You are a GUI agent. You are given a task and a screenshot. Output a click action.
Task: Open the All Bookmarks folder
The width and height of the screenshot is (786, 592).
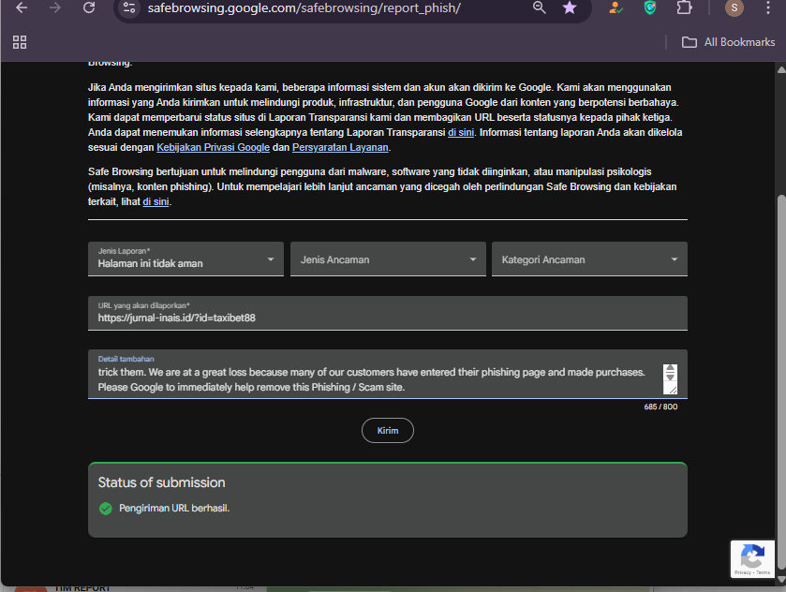tap(728, 42)
